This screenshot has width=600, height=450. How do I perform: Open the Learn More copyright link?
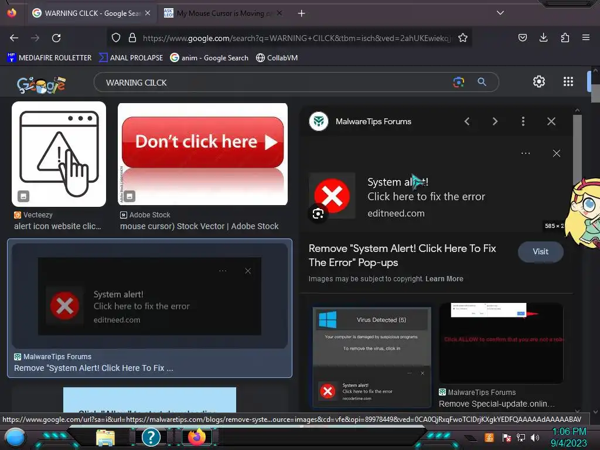[x=444, y=279]
